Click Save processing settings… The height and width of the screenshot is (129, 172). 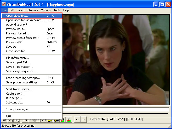[32, 82]
